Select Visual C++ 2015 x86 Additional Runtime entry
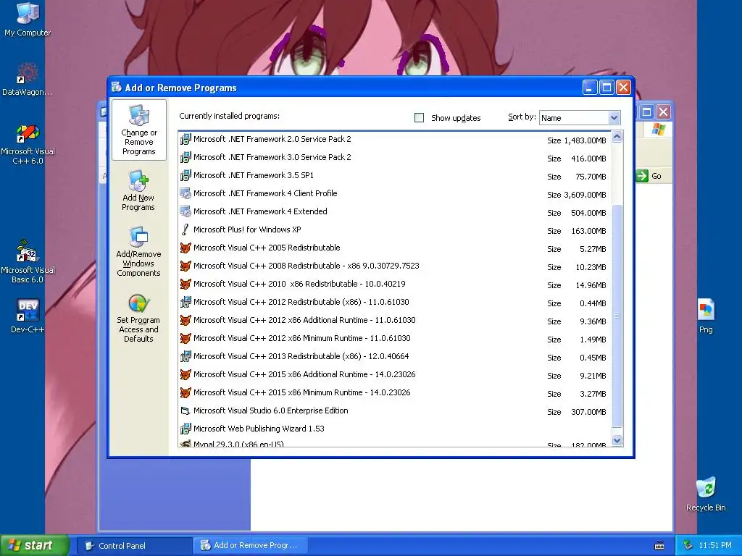Viewport: 742px width, 556px height. tap(395, 375)
